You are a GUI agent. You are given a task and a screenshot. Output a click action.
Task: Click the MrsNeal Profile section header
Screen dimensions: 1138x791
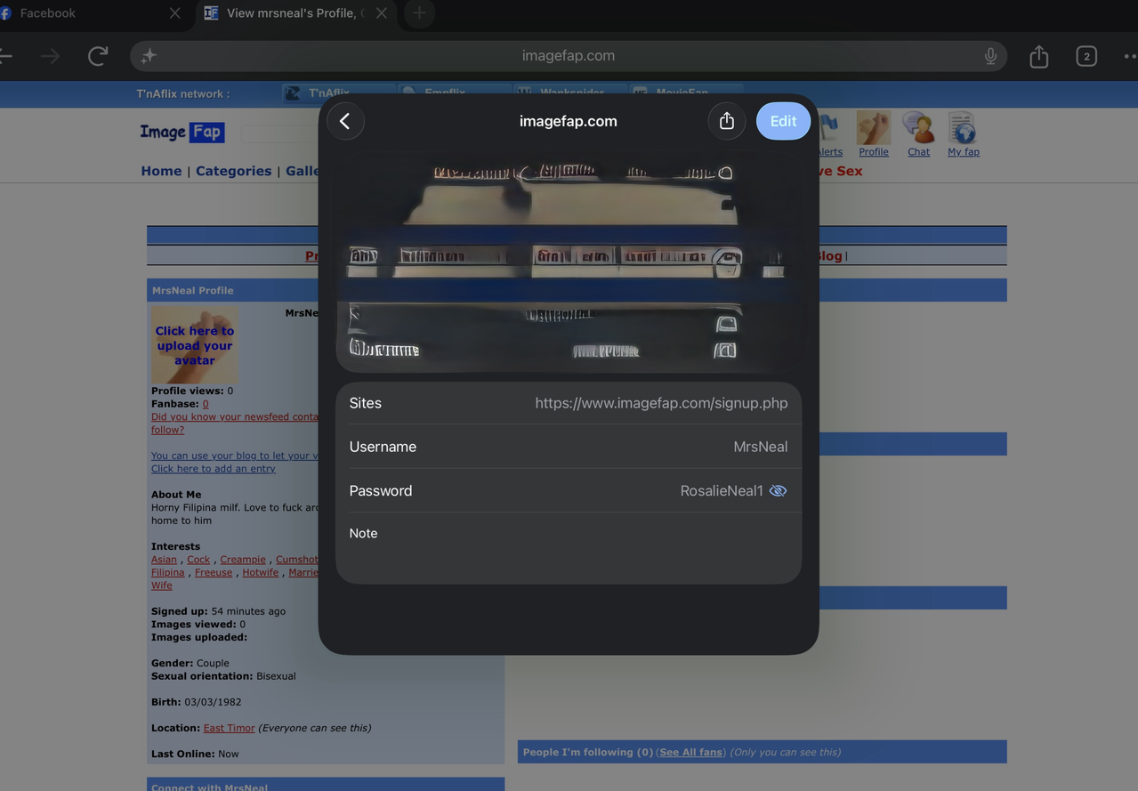click(326, 290)
